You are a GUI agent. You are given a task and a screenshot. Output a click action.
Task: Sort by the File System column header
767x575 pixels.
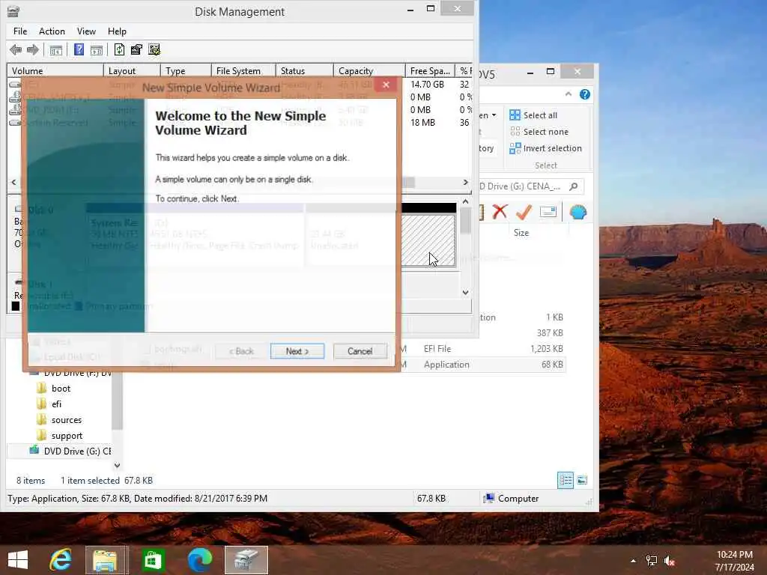[x=243, y=71]
